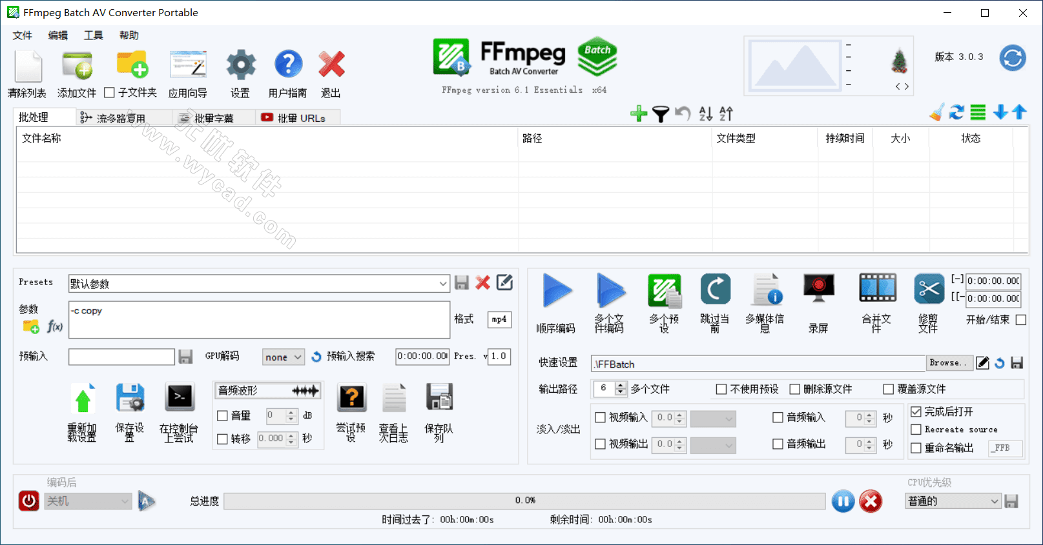Enable the 子文件夹 subfolder checkbox
The height and width of the screenshot is (545, 1043).
click(110, 93)
